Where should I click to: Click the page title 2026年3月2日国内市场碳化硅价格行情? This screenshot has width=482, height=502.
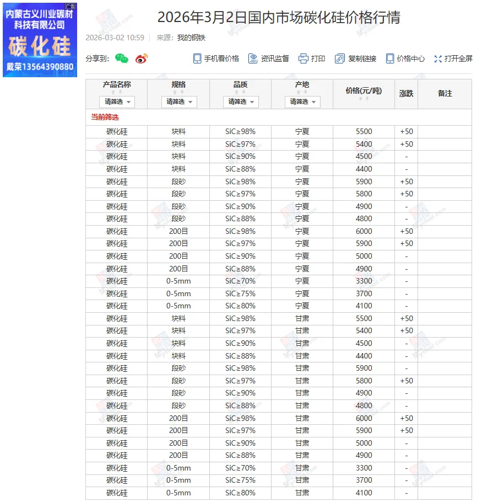(x=279, y=17)
